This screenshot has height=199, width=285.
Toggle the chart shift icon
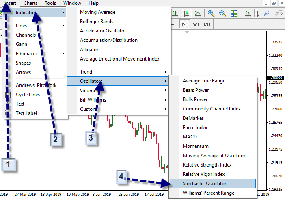tap(257, 13)
